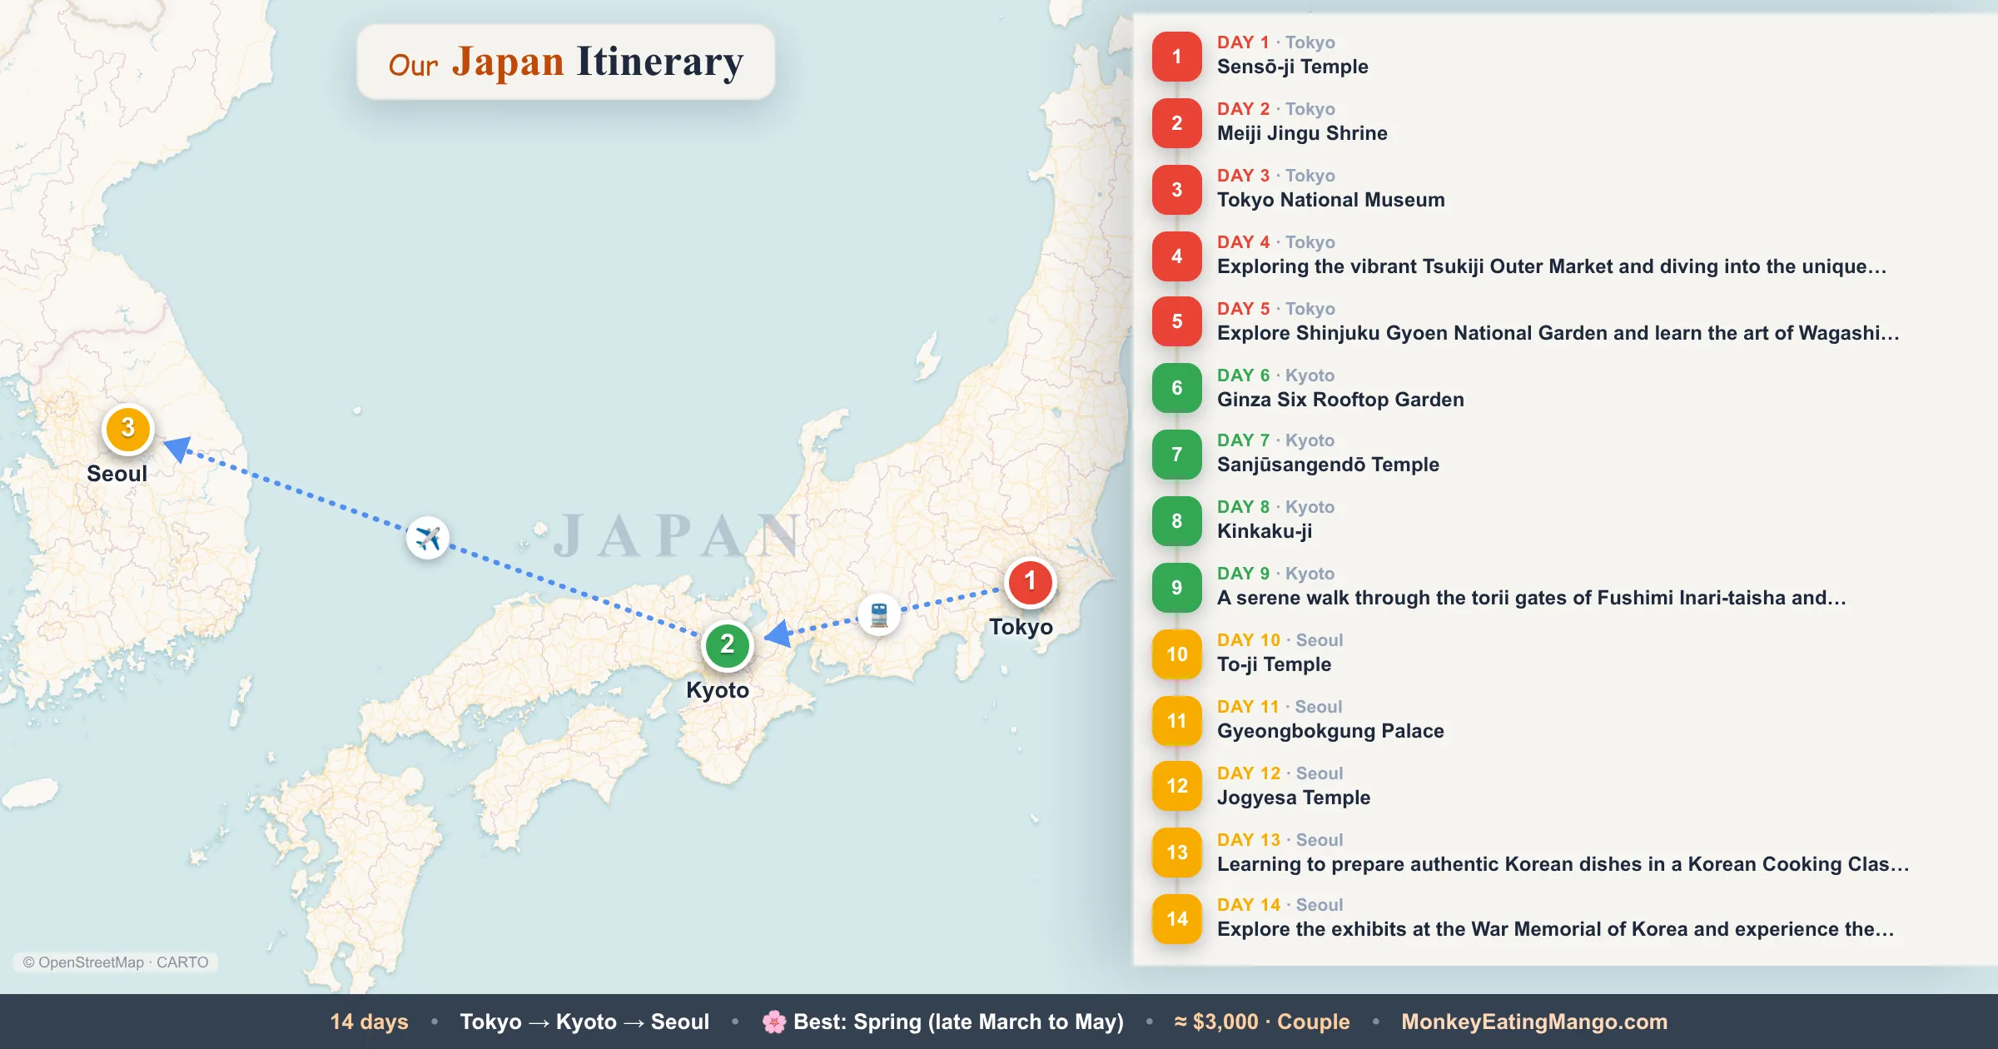Screen dimensions: 1998x1049
Task: Click the DAY 6 · Kyoto heading
Action: click(x=1275, y=375)
